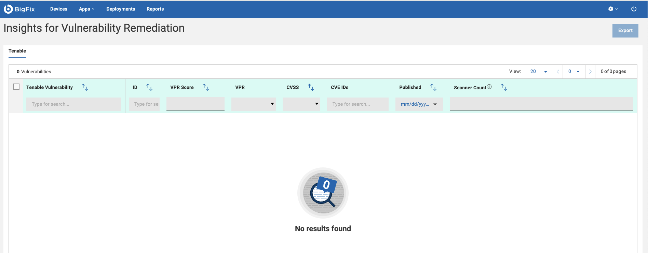Sort by Tenable Vulnerability column
648x253 pixels.
(85, 87)
